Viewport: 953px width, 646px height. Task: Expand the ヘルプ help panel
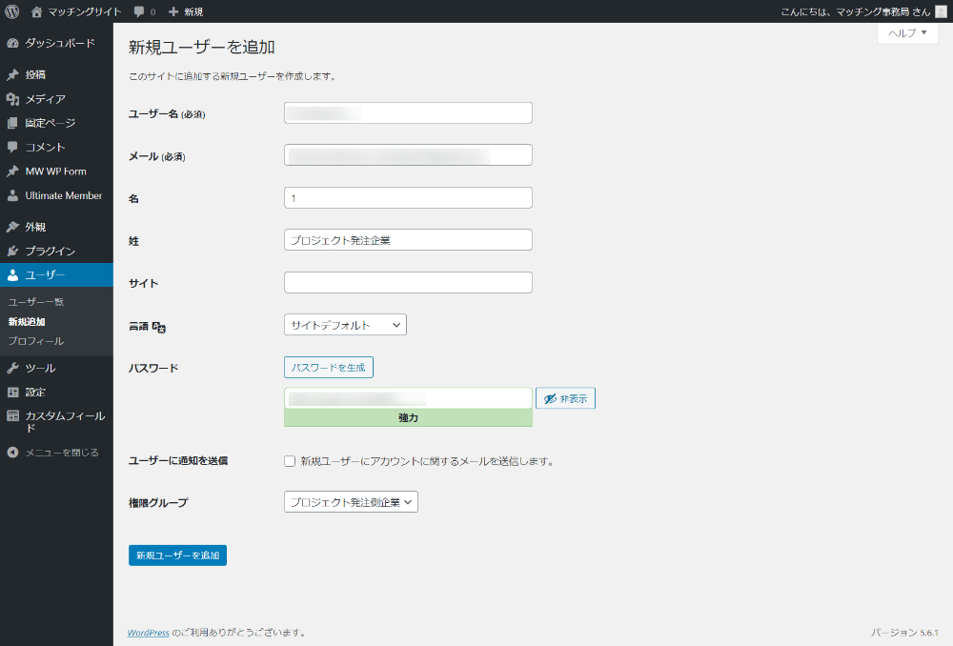(907, 33)
